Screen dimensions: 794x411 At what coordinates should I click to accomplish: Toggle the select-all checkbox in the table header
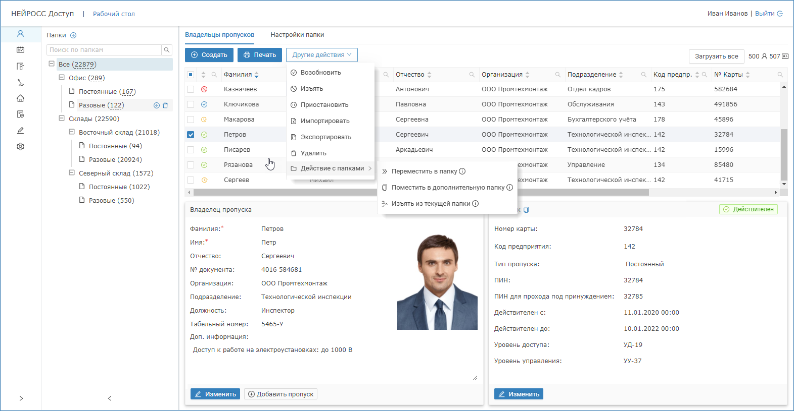[191, 75]
